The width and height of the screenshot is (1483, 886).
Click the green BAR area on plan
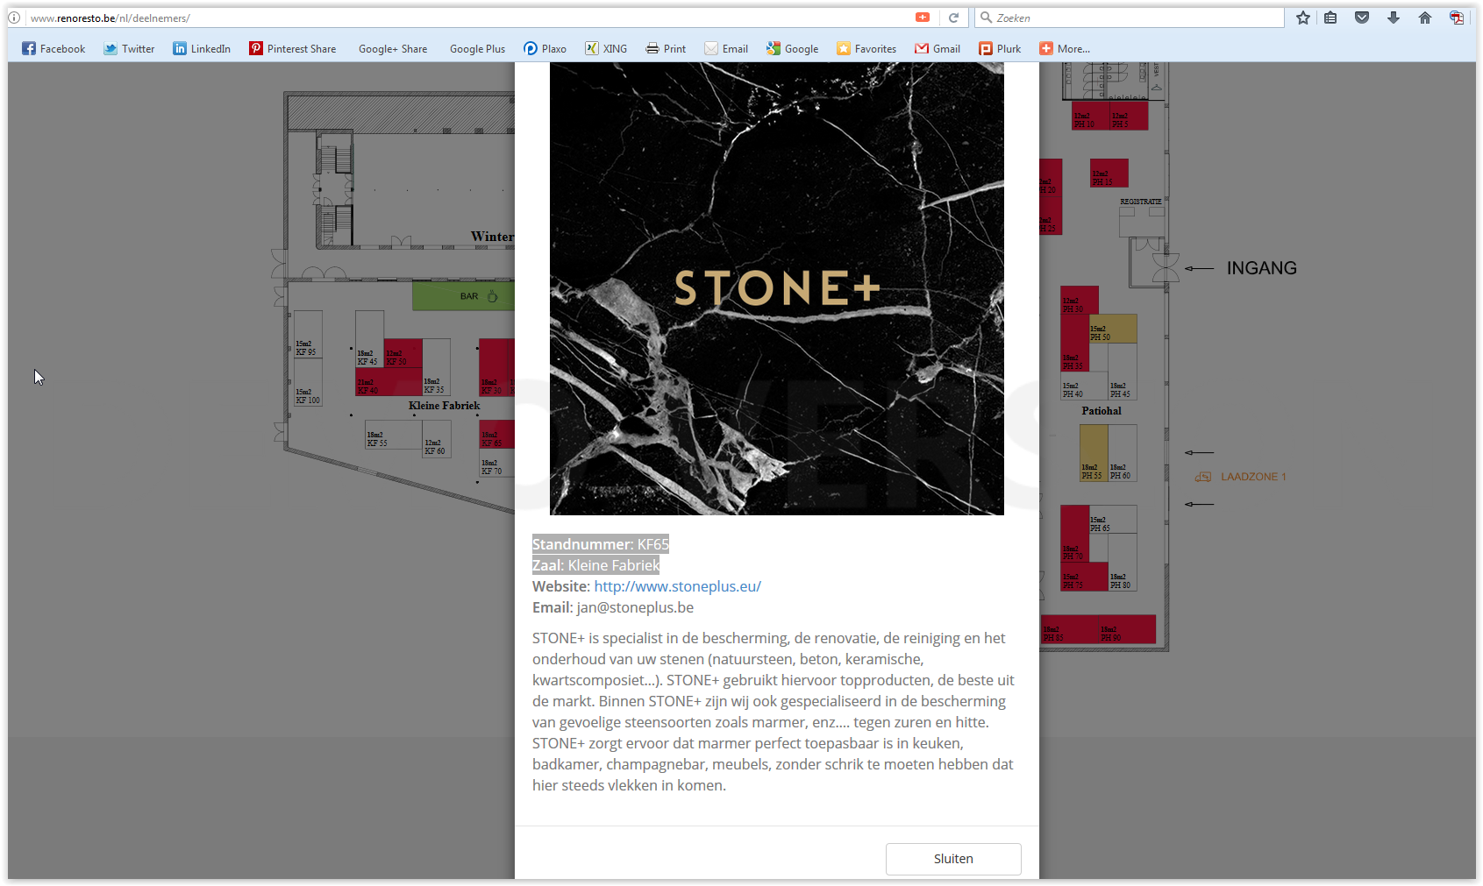(x=463, y=296)
